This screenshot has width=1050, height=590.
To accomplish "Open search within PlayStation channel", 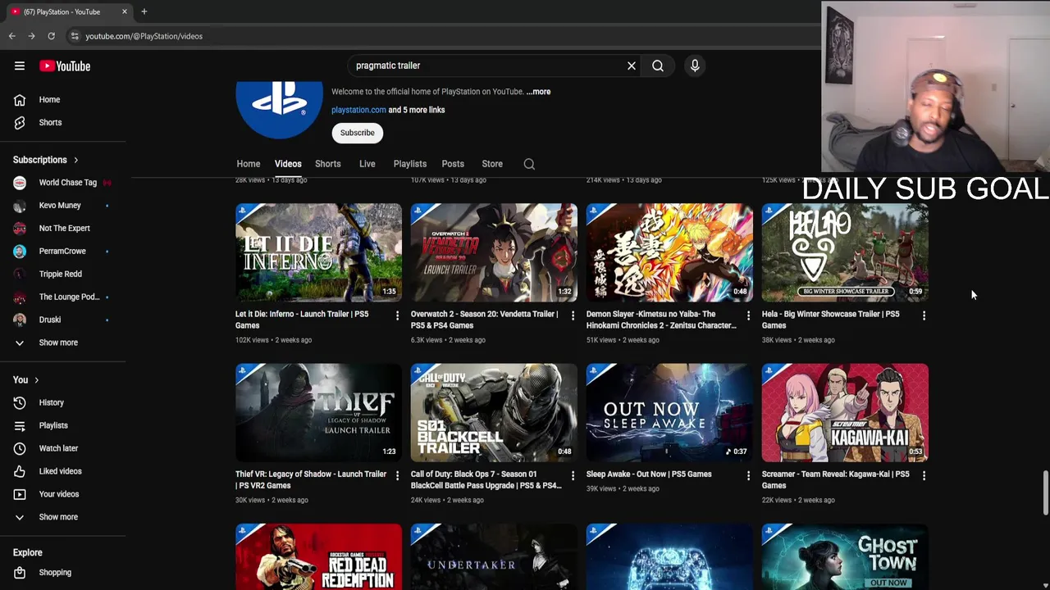I will 529,164.
